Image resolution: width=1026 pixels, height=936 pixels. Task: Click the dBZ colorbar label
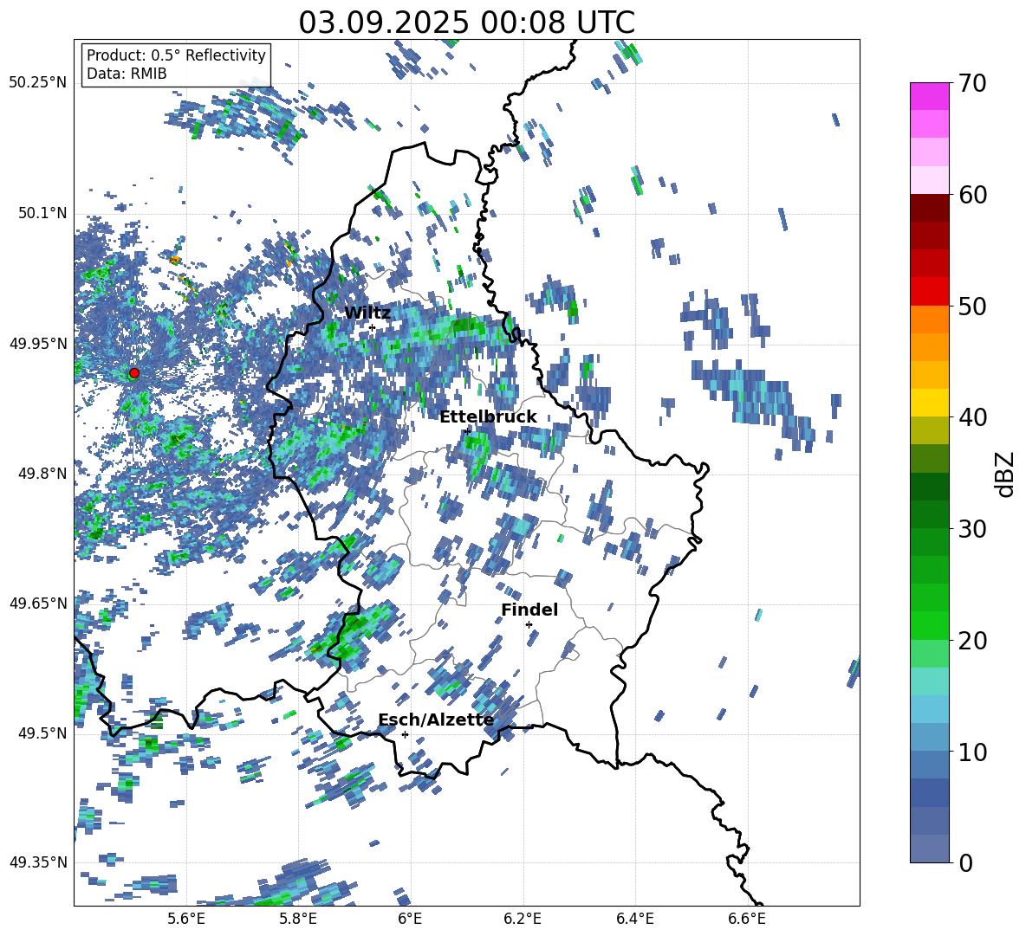point(1006,474)
